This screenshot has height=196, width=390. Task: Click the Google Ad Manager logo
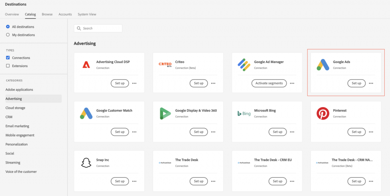coord(244,65)
